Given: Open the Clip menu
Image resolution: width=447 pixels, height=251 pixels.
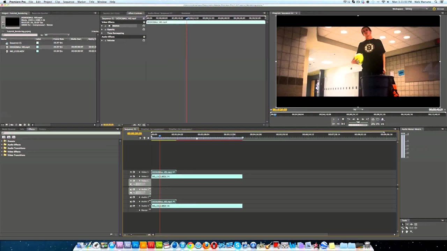Looking at the screenshot, I should tap(57, 2).
